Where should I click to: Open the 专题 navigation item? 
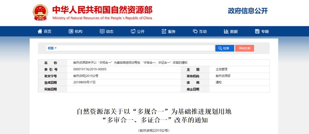coord(265,31)
